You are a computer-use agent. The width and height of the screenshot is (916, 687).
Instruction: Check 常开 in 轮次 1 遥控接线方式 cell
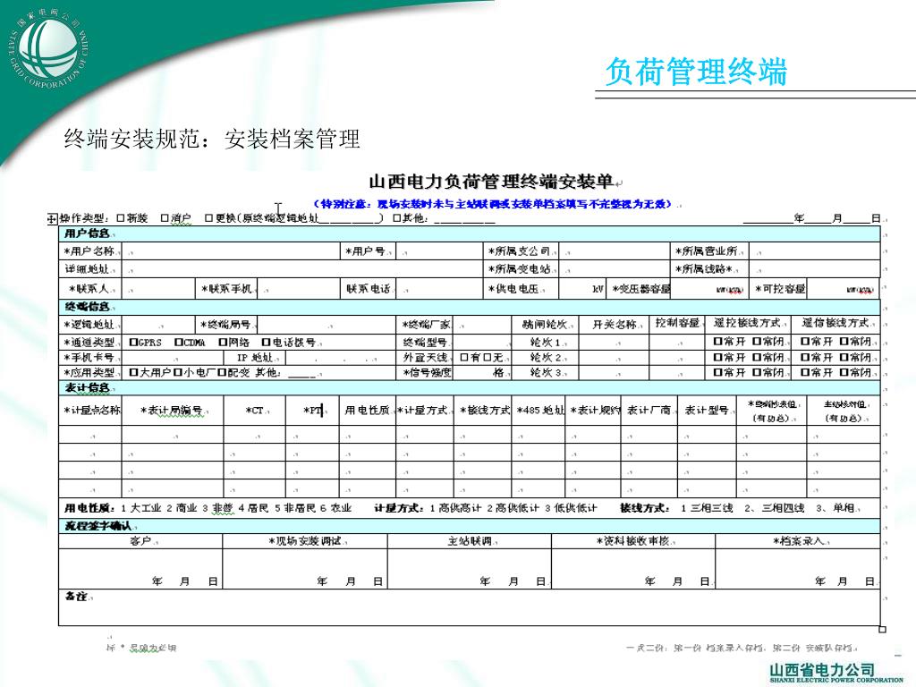click(x=717, y=341)
